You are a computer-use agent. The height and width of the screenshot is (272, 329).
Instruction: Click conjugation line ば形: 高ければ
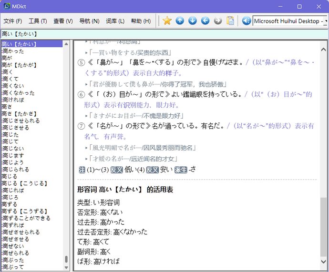pos(98,262)
